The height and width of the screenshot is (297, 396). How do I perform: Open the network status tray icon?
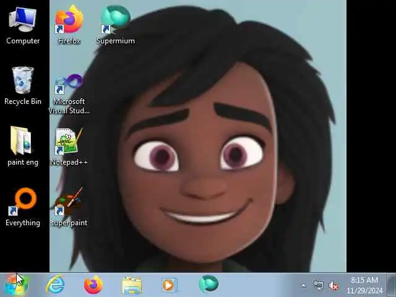(319, 286)
